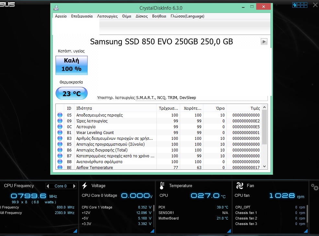Select the Αποδεσμευμένες περιοχές row
This screenshot has width=319, height=236.
[159, 115]
